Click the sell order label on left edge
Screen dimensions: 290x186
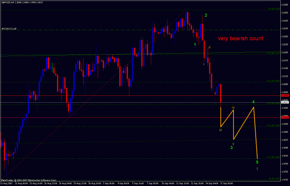[x=9, y=29]
